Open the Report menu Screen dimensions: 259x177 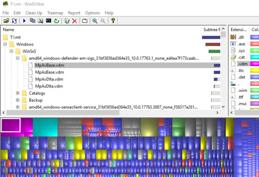pyautogui.click(x=74, y=13)
